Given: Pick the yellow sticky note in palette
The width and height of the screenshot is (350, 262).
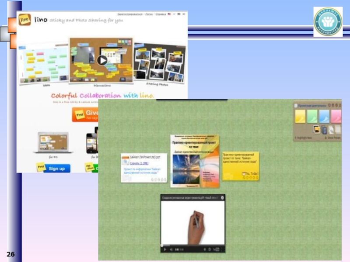Looking at the screenshot, I should [300, 116].
